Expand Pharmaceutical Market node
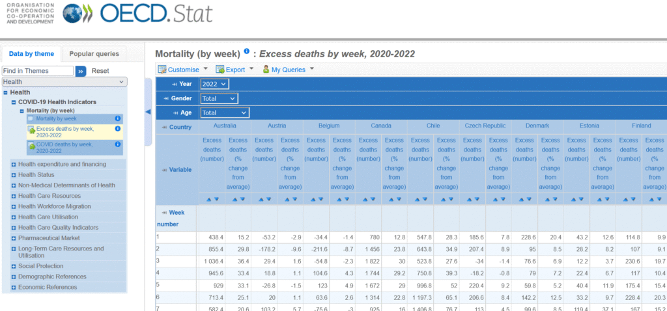The height and width of the screenshot is (311, 667). (14, 239)
